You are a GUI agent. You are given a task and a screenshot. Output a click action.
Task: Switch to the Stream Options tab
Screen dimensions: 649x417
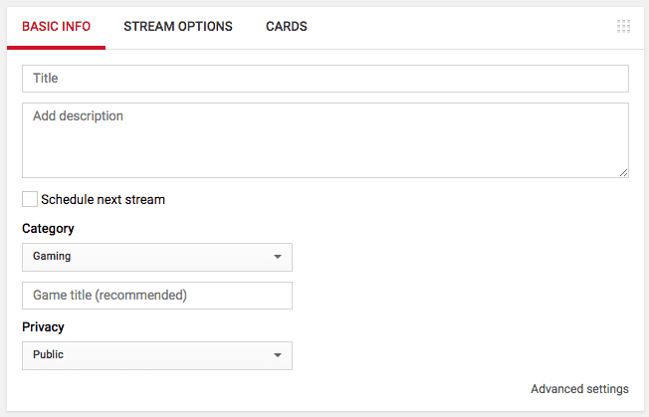[178, 27]
